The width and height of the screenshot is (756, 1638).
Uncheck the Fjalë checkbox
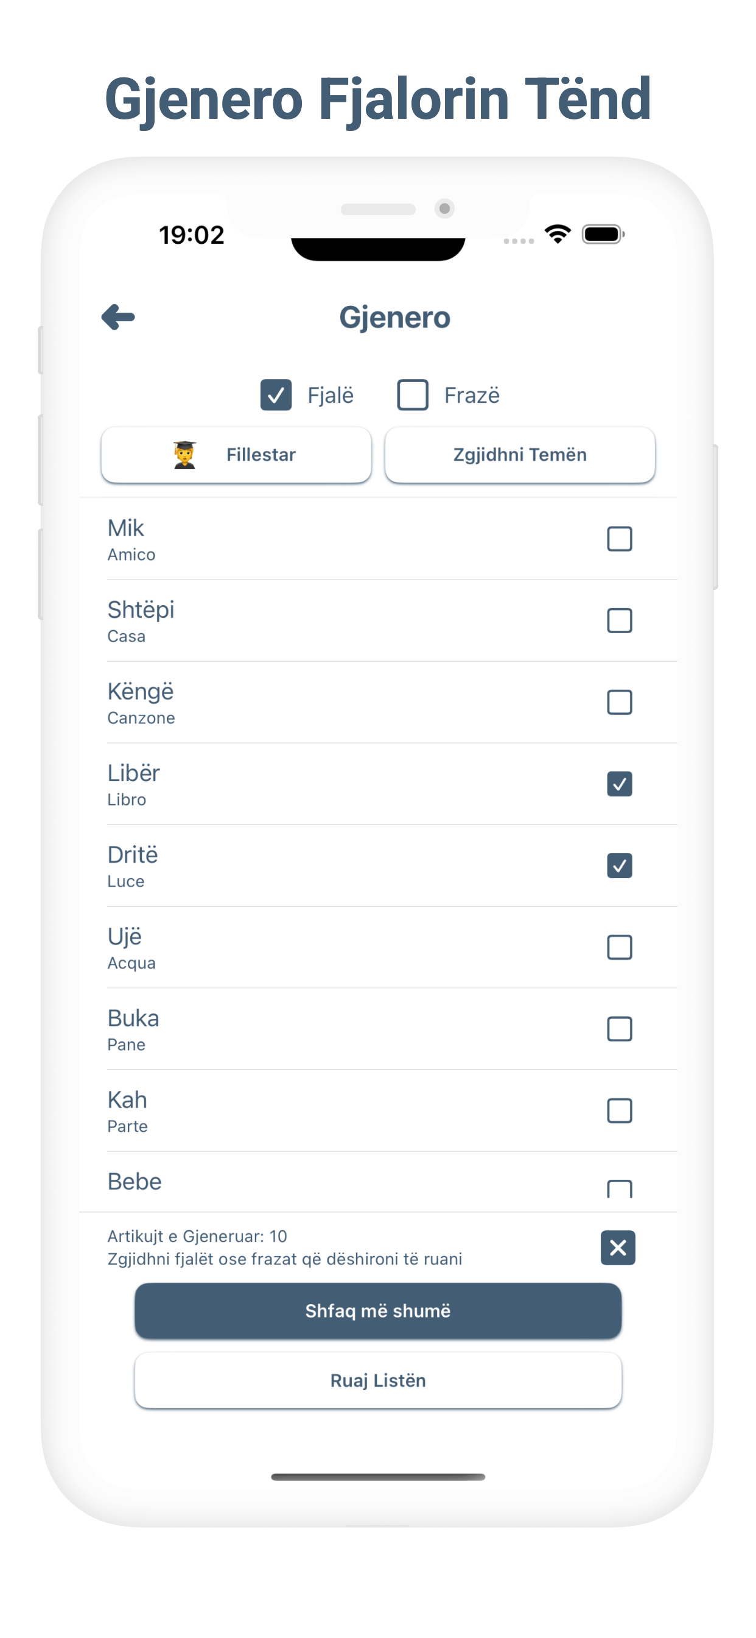click(276, 395)
